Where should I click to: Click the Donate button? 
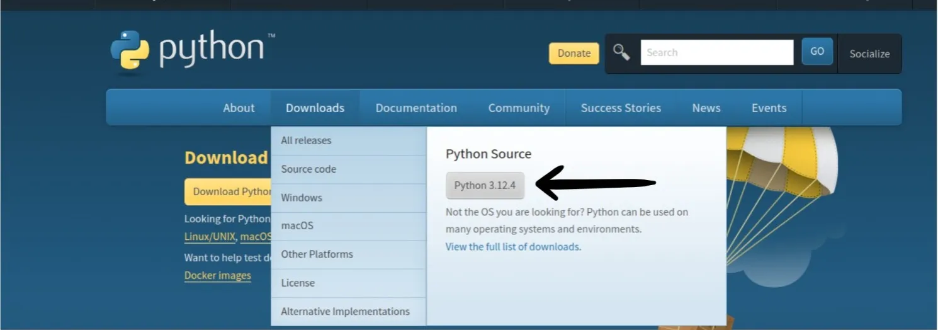pyautogui.click(x=574, y=54)
